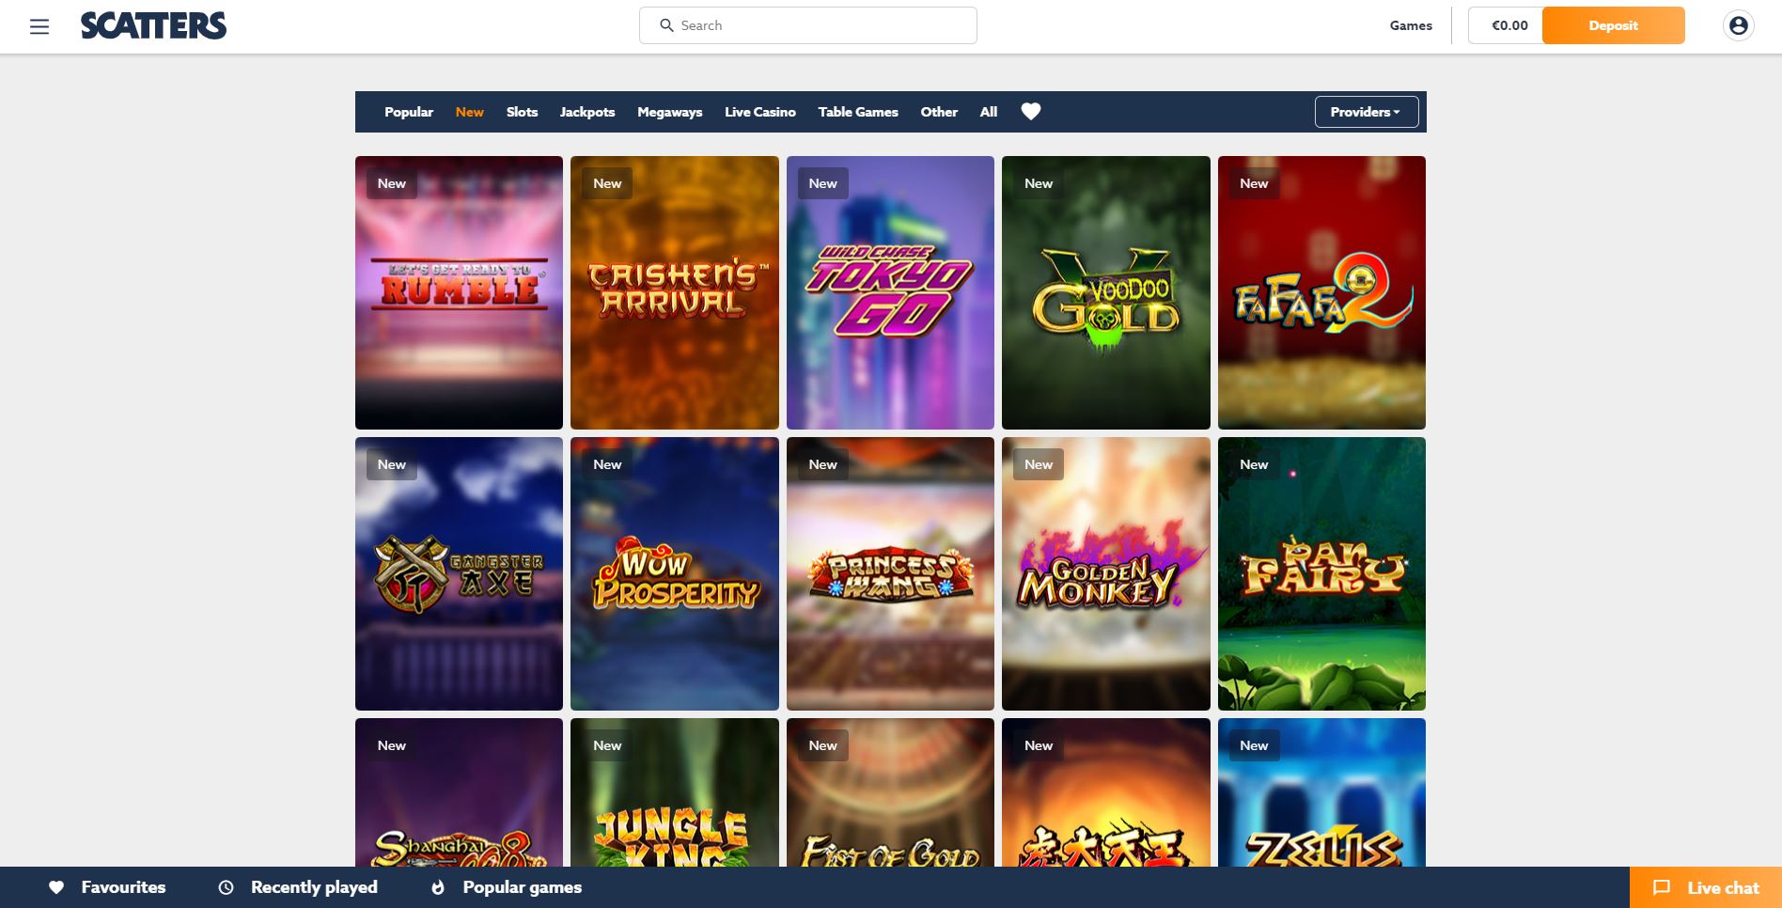Open the hamburger menu icon
Viewport: 1782px width, 908px height.
39,26
